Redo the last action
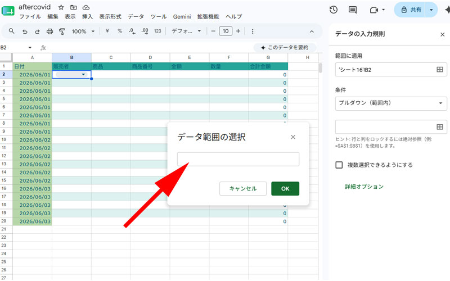Screen dimensions: 450x281 point(37,31)
